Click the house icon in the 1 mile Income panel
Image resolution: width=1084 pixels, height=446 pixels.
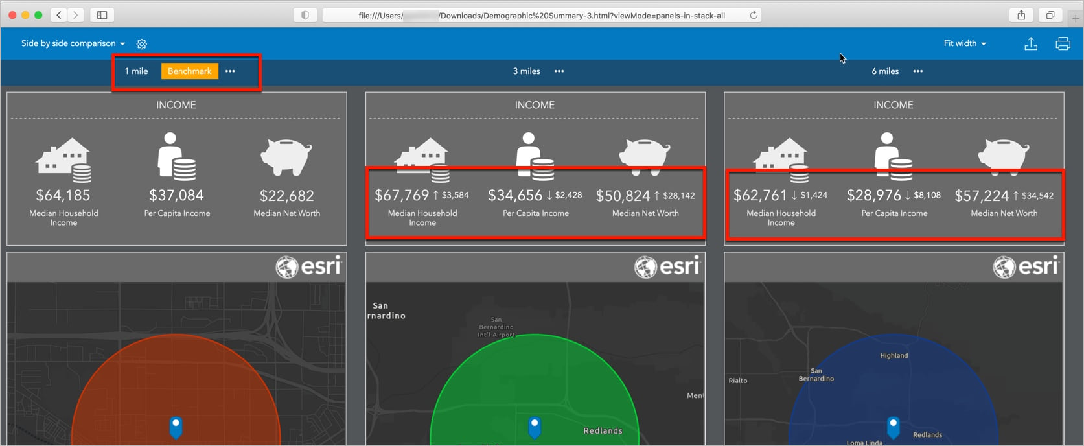point(63,159)
